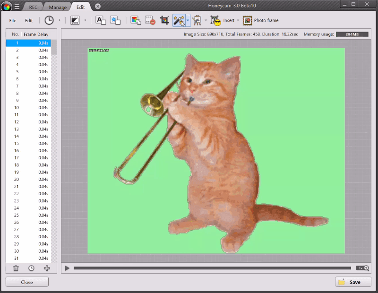The width and height of the screenshot is (378, 293).
Task: Select frame 31 in the list
Action: (28, 259)
